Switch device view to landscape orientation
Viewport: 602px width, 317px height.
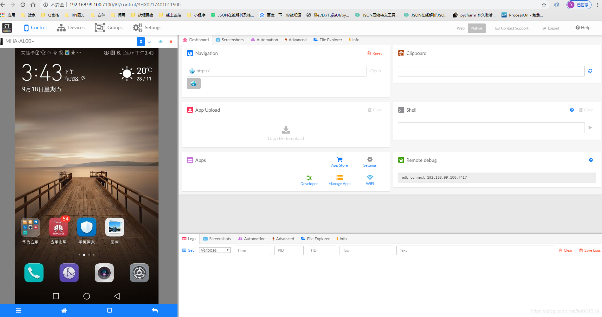tap(149, 41)
